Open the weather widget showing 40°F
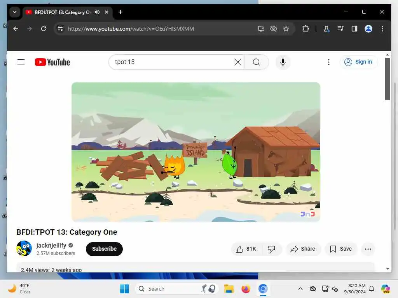Image resolution: width=398 pixels, height=298 pixels. click(x=19, y=289)
